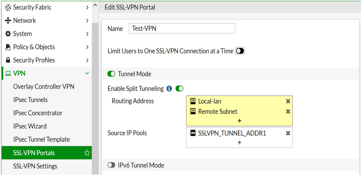Open the IPsec Tunnels page
This screenshot has height=175, width=361.
(30, 100)
